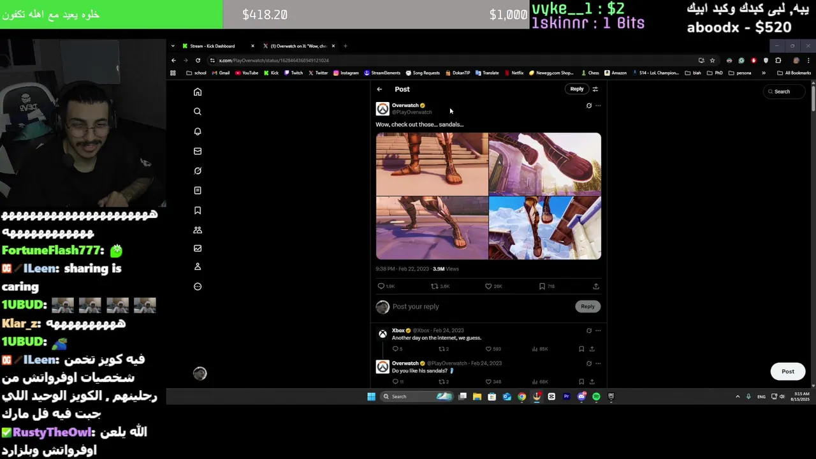Like the Overwatch reply with 348 likes
This screenshot has width=816, height=459.
488,381
